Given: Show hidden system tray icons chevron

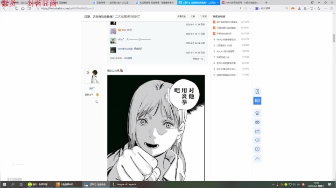Looking at the screenshot, I should 273,184.
